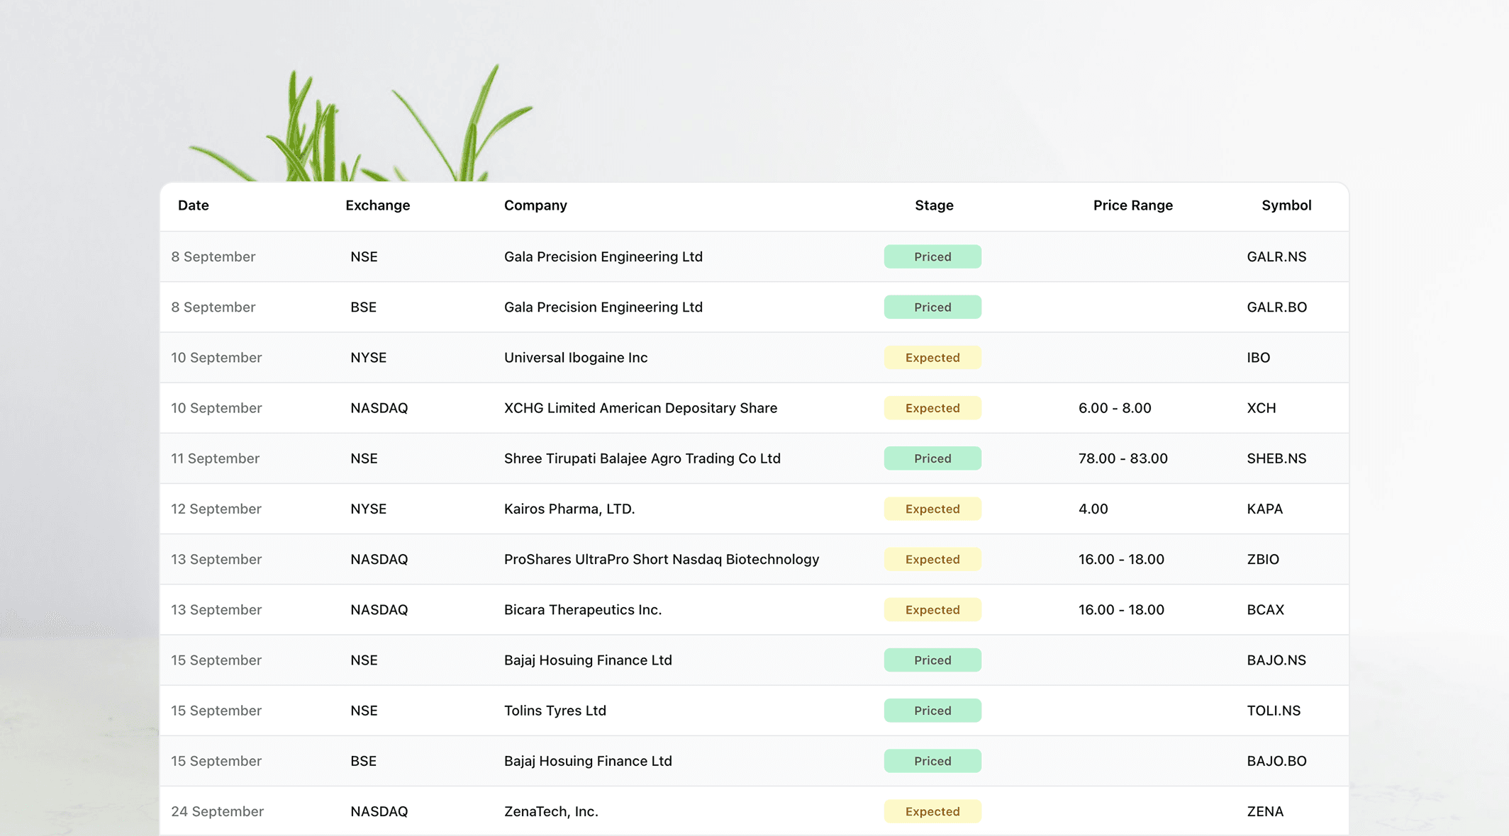1509x836 pixels.
Task: Select Tolins Tyres Ltd company
Action: coord(555,711)
